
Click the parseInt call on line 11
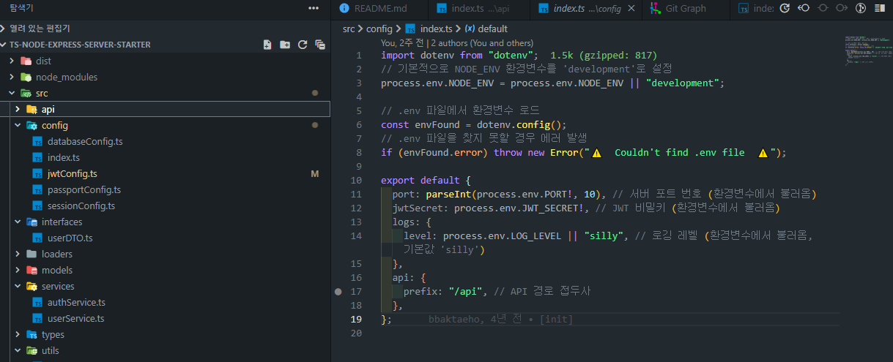[448, 194]
